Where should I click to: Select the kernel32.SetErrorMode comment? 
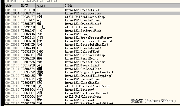(83, 31)
